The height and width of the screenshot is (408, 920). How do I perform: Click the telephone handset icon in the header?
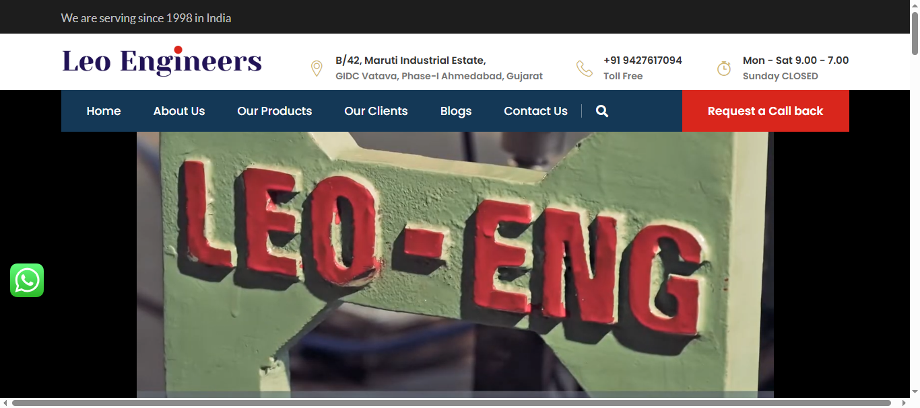point(584,69)
